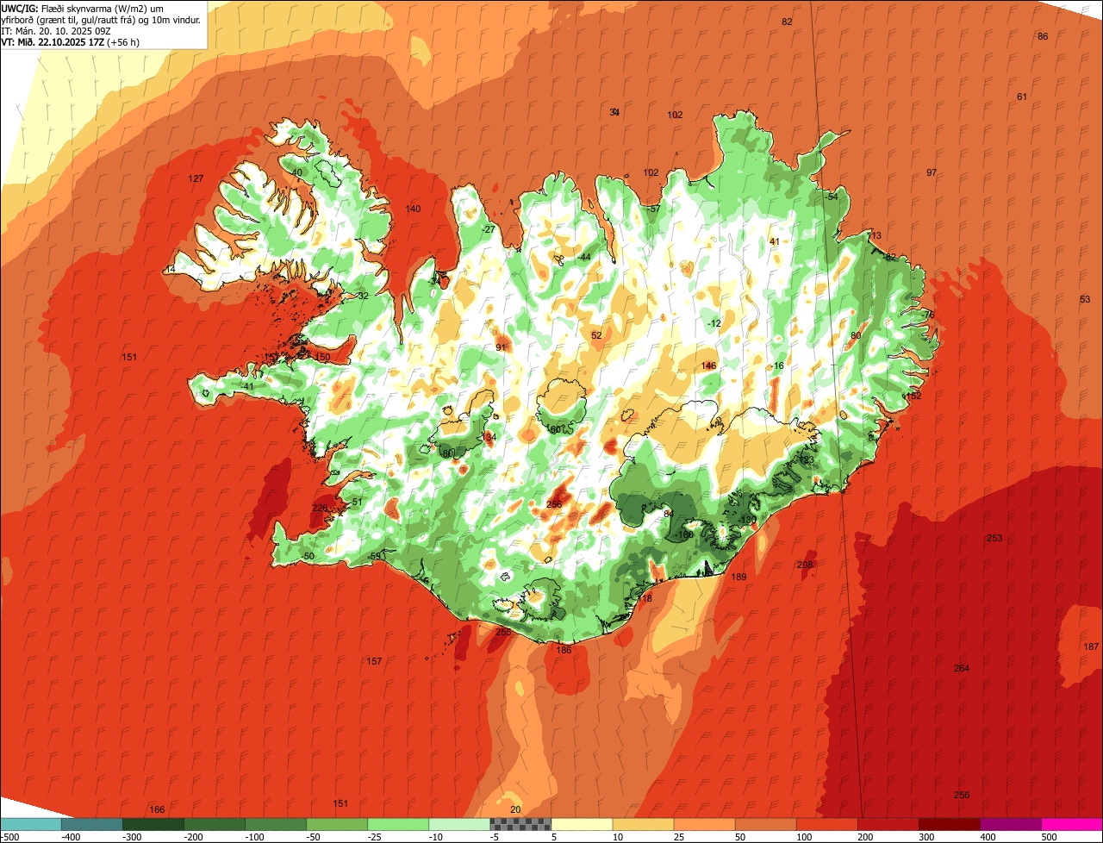The height and width of the screenshot is (843, 1103).
Task: Select the darkest green swatch between -300 and -200
Action: click(153, 824)
